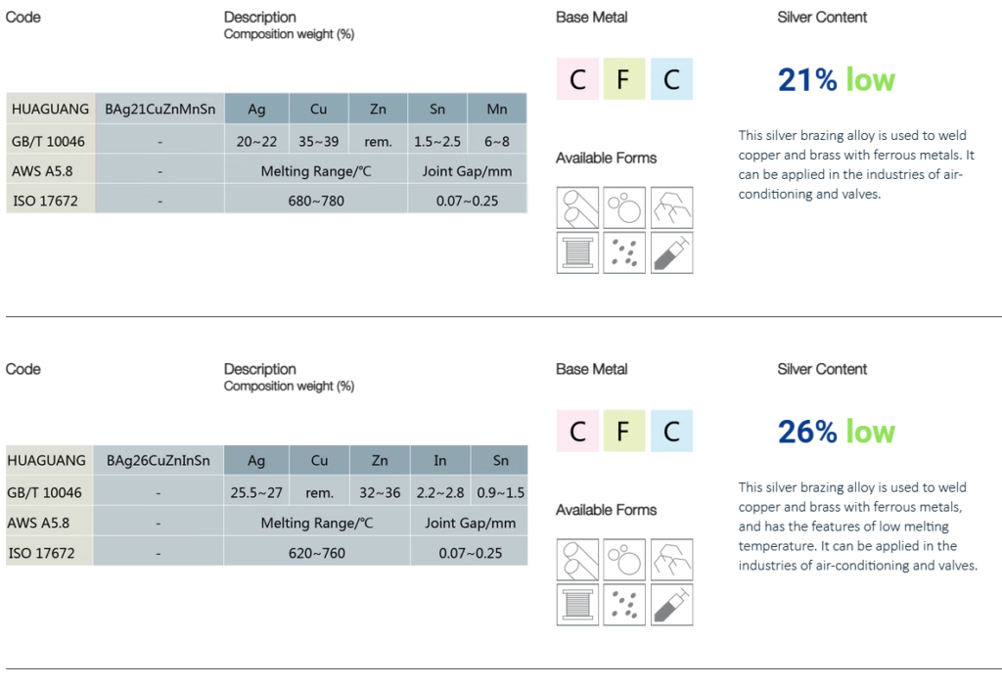Image resolution: width=1002 pixels, height=687 pixels.
Task: Click the powder granules icon for the 21% alloy
Action: [624, 252]
